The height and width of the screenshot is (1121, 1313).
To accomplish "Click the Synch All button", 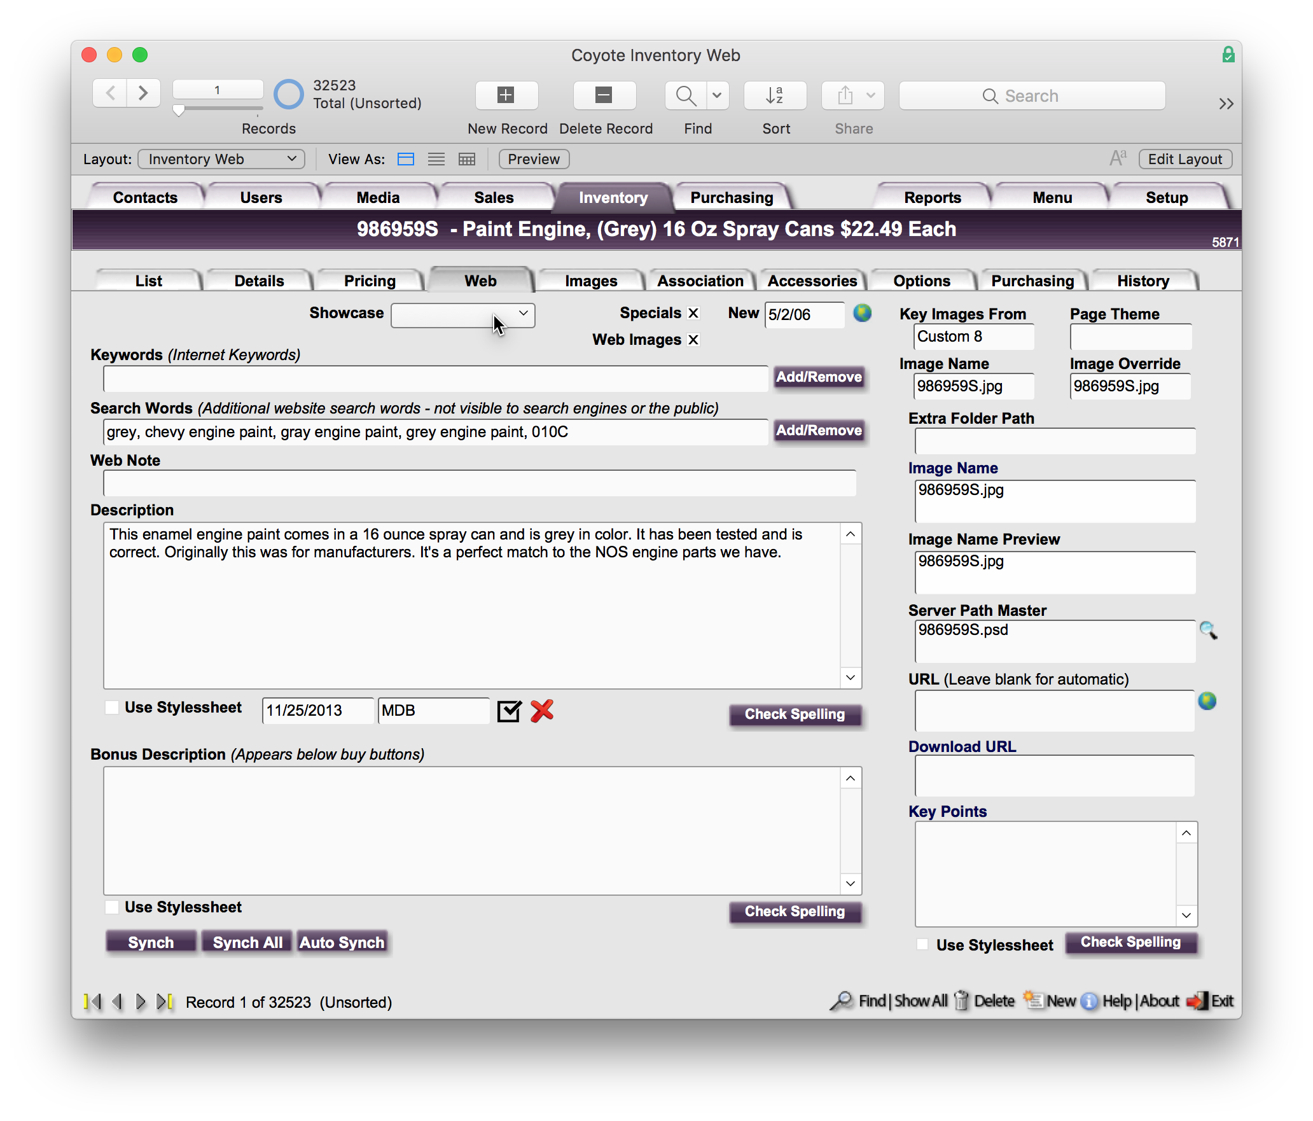I will pyautogui.click(x=247, y=942).
